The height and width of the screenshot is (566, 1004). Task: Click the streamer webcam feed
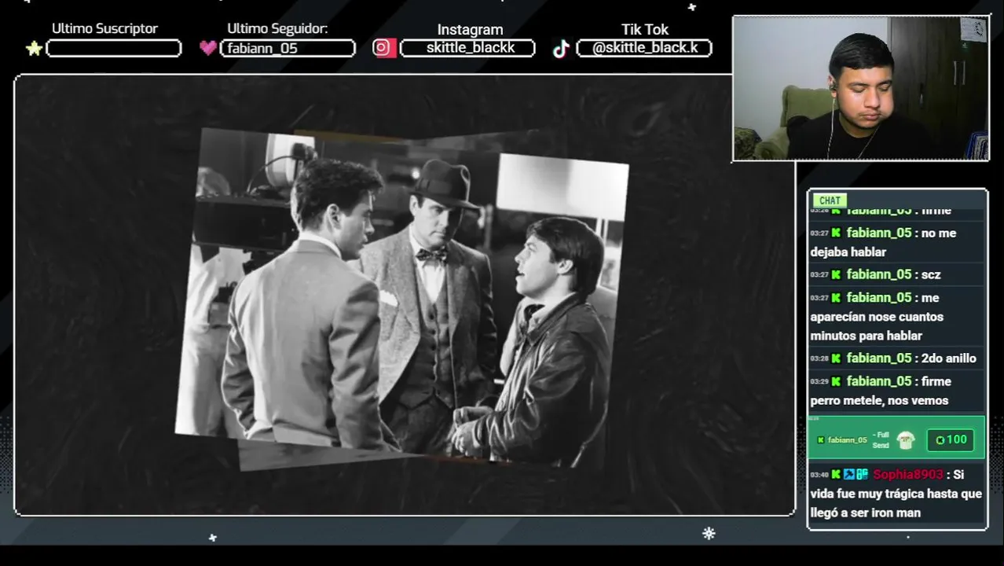[861, 89]
